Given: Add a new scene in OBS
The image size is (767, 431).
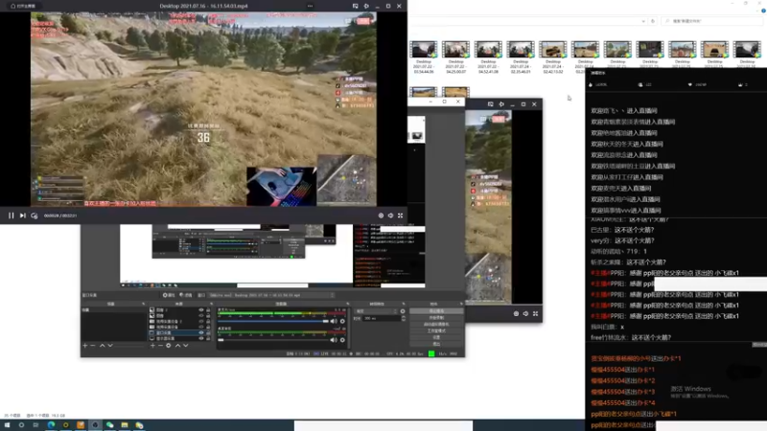Looking at the screenshot, I should (x=85, y=346).
